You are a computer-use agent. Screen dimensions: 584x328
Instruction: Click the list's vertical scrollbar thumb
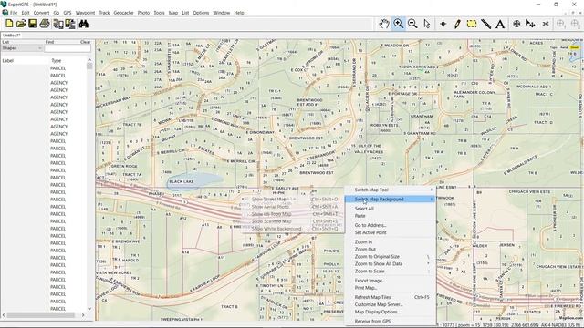(89, 67)
